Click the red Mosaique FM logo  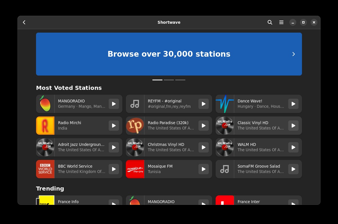135,169
